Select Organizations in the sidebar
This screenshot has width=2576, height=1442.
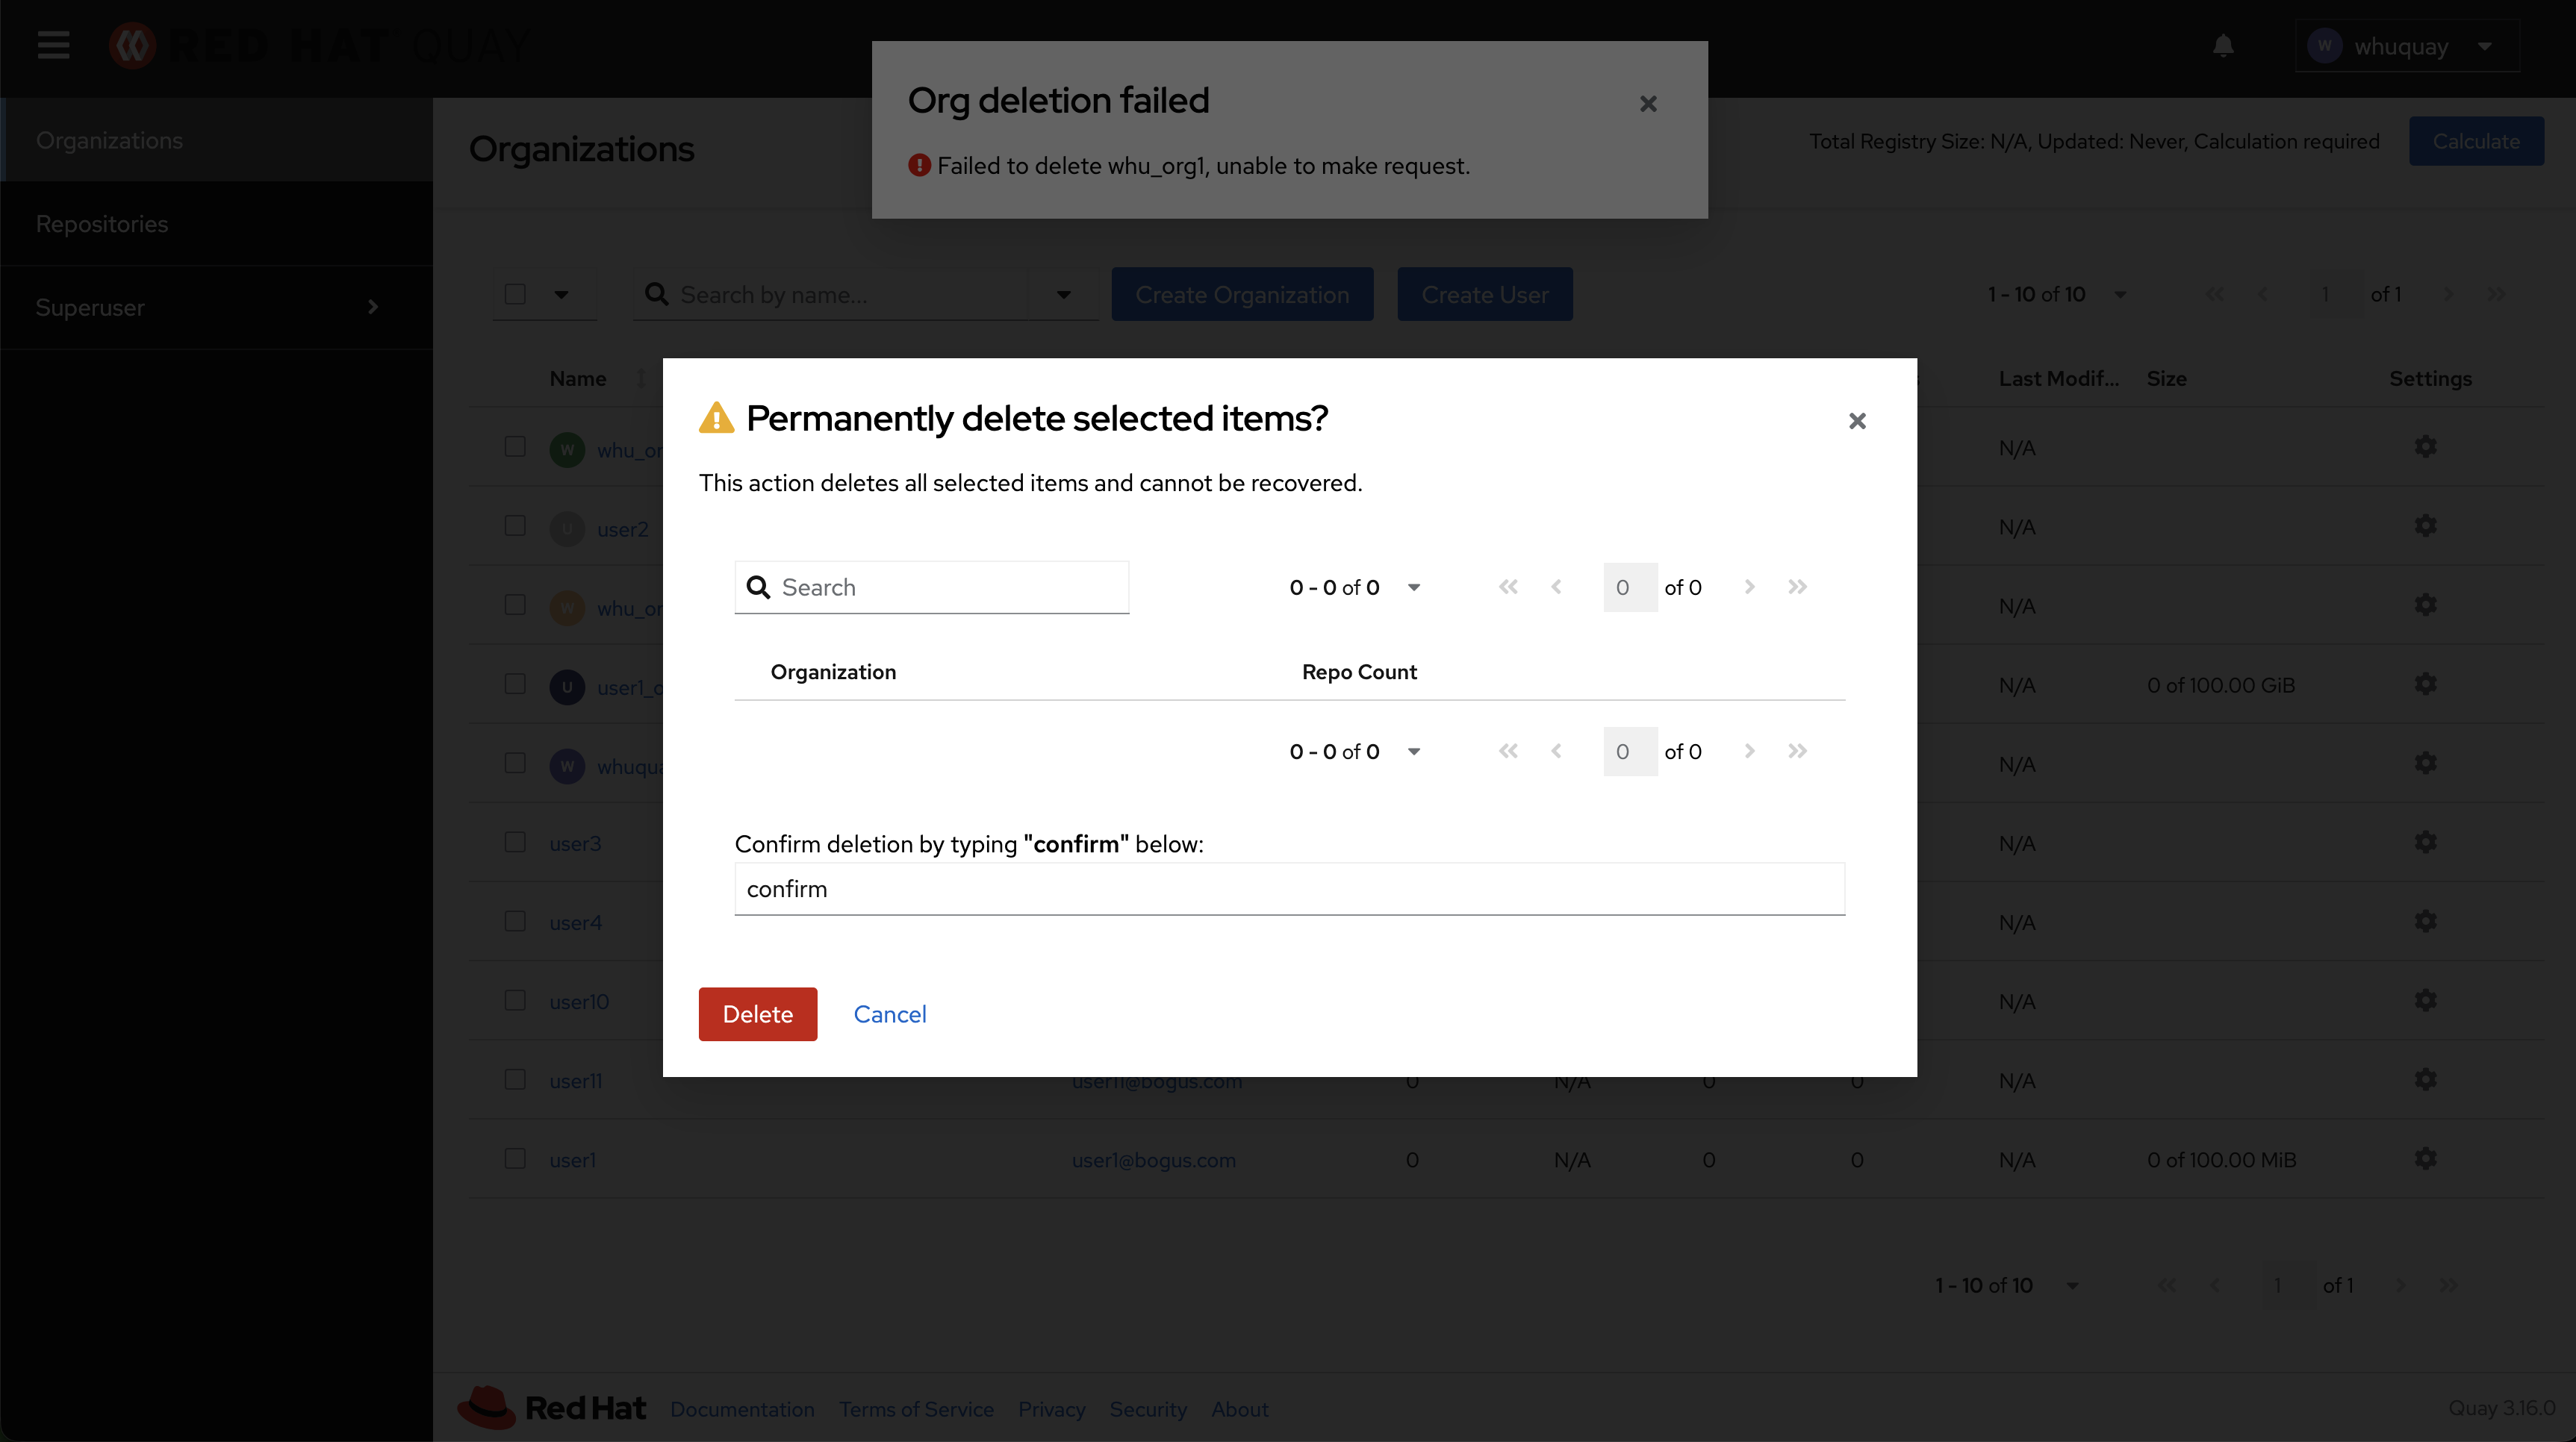coord(109,140)
